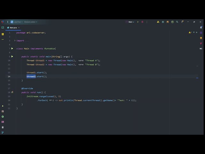The width and height of the screenshot is (205, 154).
Task: Show more tool windows with the ellipsis icon
Action: click(x=3, y=39)
